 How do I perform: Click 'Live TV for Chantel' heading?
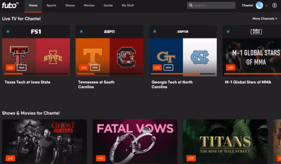(21, 19)
